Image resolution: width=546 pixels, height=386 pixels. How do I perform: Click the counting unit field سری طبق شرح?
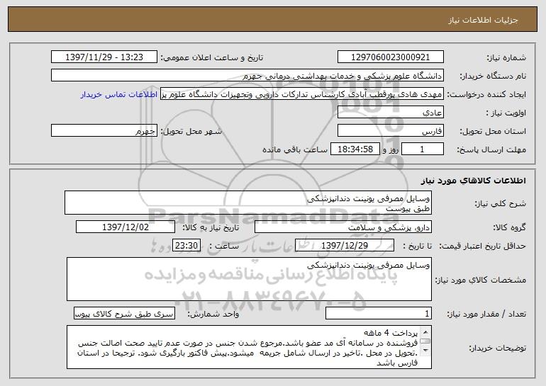click(124, 313)
